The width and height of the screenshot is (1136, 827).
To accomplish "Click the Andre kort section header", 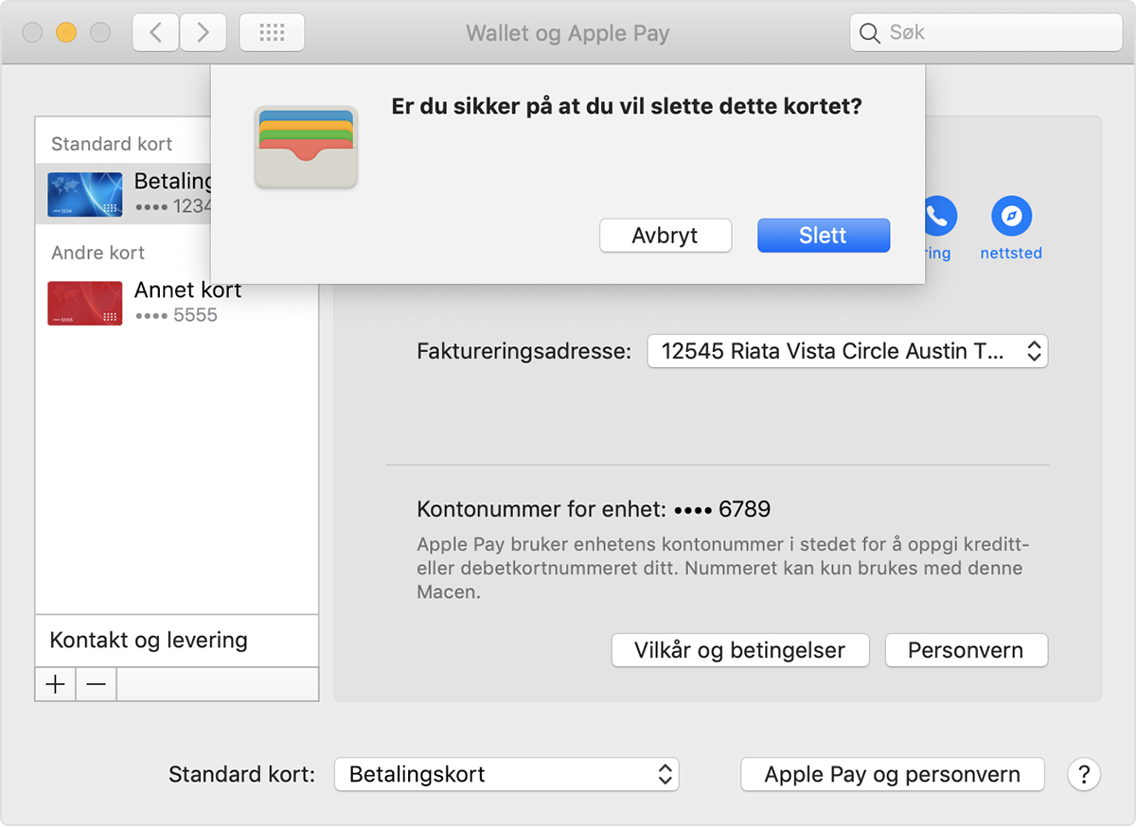I will pos(98,253).
